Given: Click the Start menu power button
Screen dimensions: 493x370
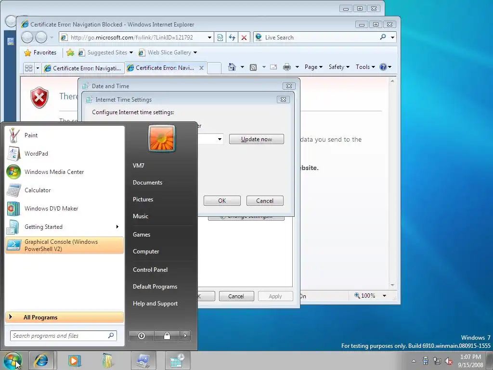Looking at the screenshot, I should pos(142,336).
